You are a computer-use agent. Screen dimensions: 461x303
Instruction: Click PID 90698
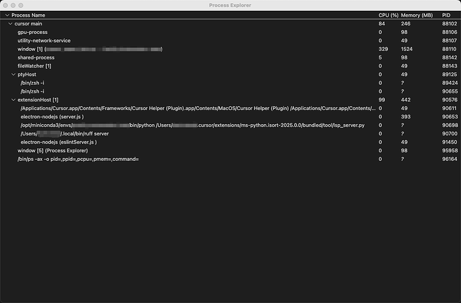click(x=450, y=125)
